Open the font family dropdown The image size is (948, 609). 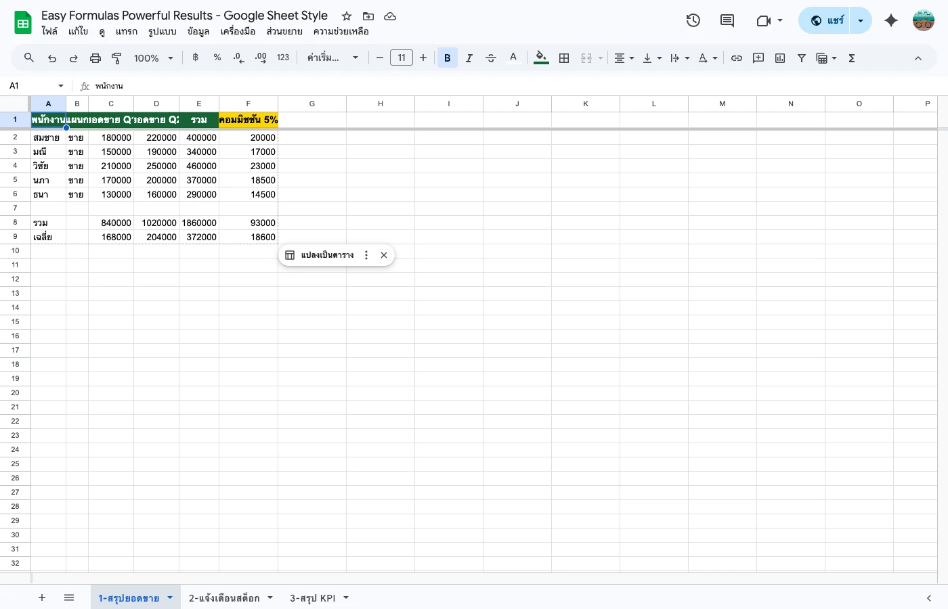coord(332,58)
